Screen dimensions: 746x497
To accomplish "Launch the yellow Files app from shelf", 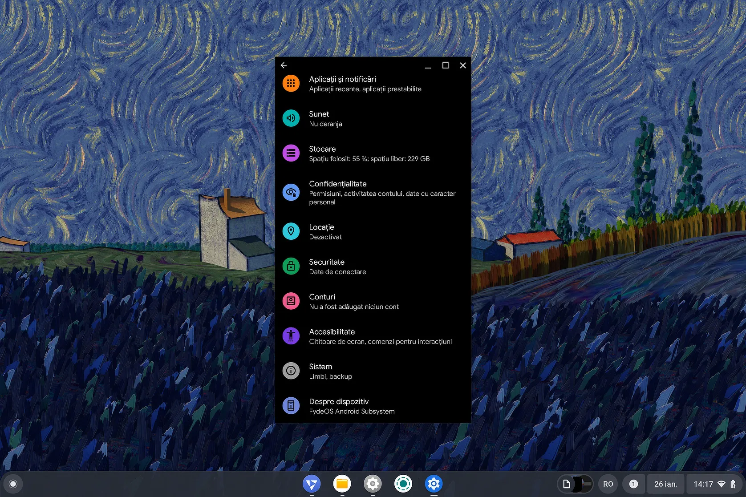I will [x=342, y=484].
